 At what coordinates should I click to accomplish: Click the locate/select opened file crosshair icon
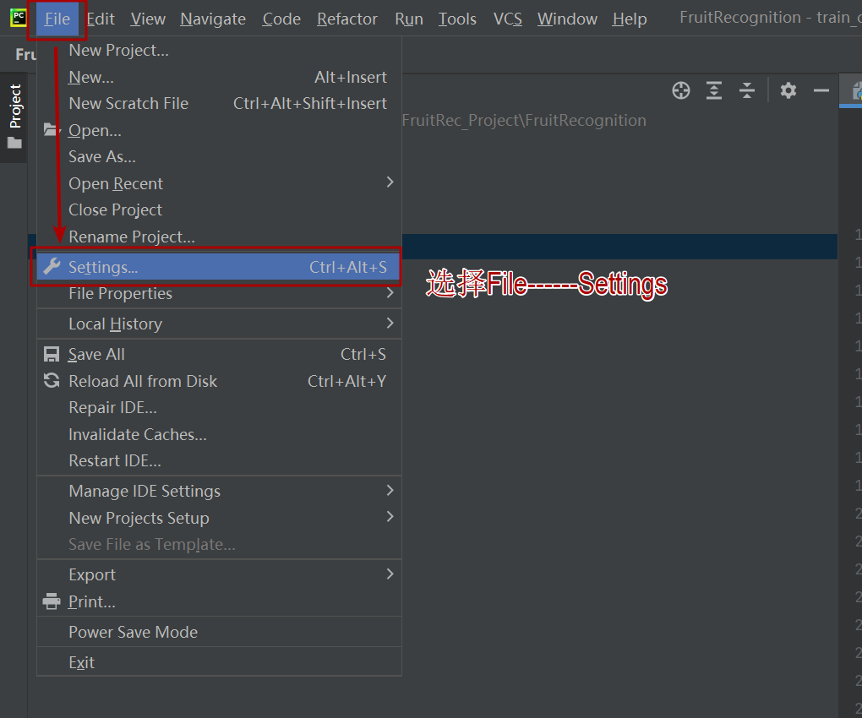coord(680,90)
